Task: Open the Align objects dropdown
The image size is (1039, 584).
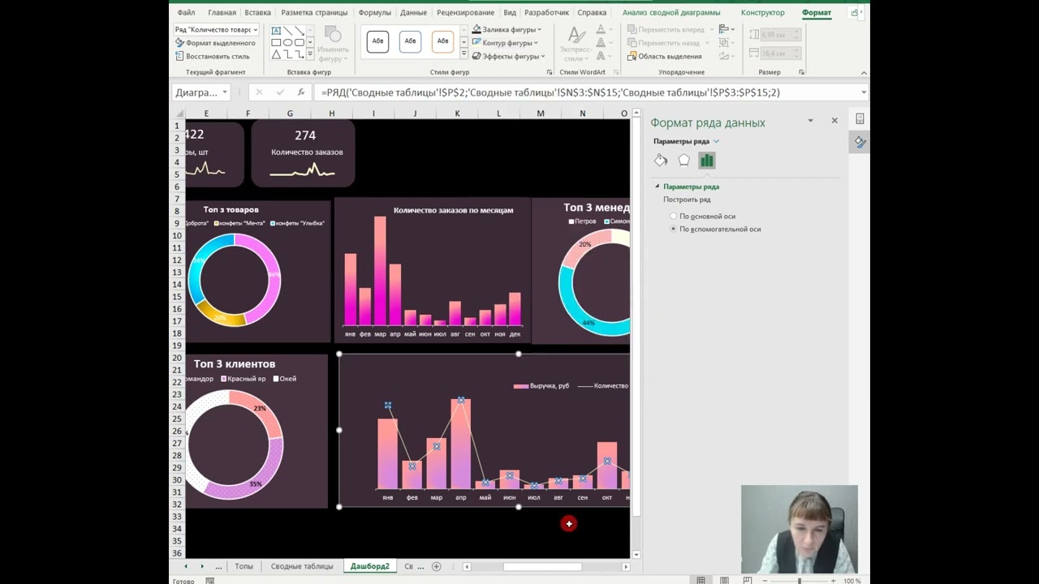Action: tap(726, 29)
